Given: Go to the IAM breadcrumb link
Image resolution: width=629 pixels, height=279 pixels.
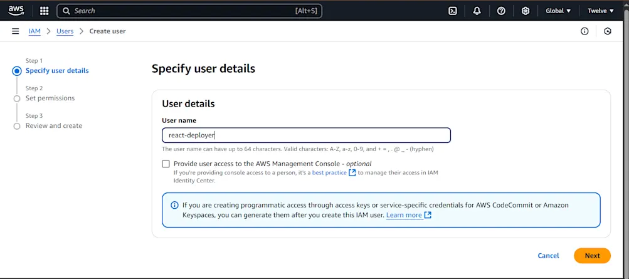Looking at the screenshot, I should pos(34,31).
